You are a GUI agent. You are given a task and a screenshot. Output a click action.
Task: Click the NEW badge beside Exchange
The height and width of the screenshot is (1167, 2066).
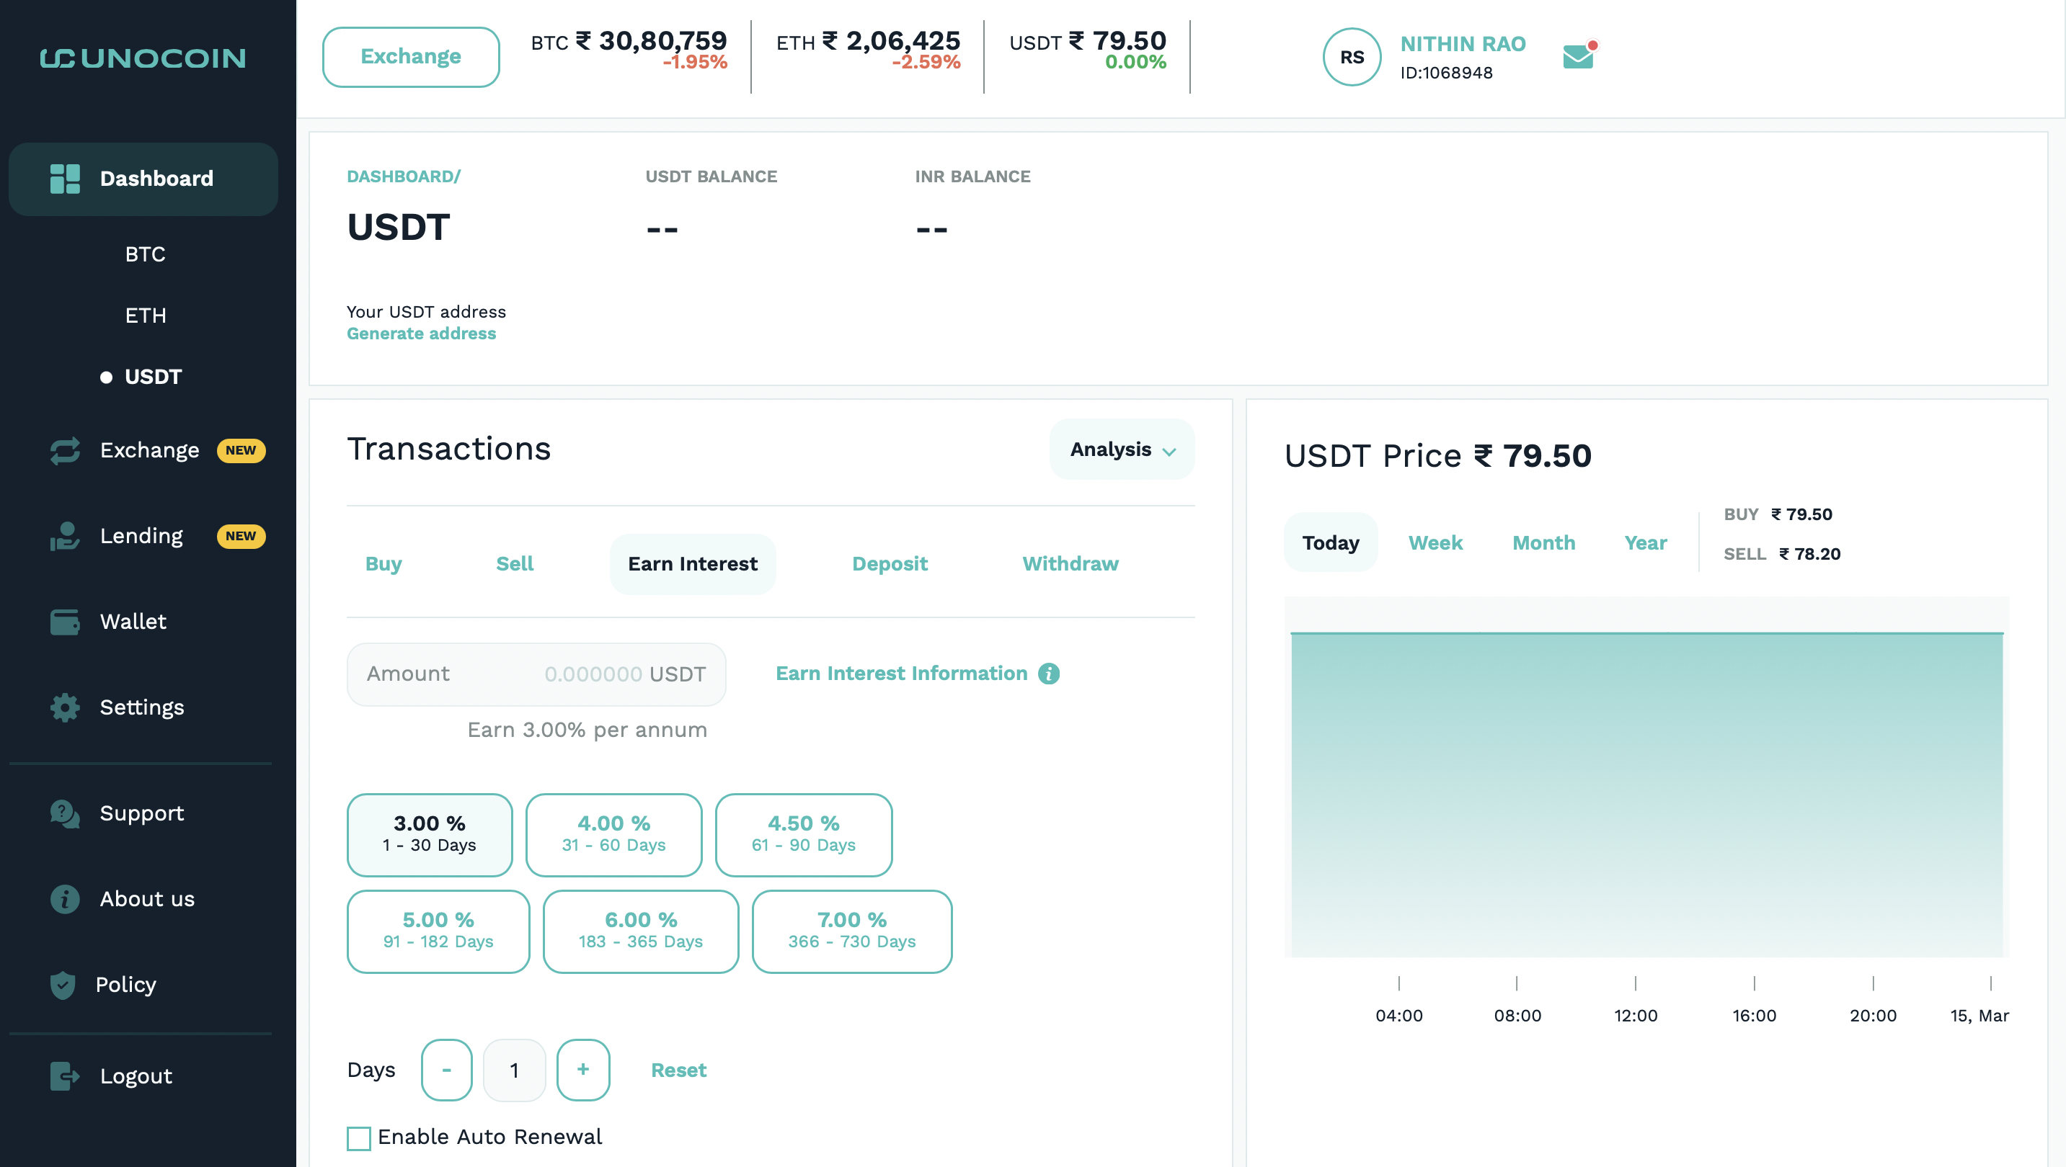241,450
